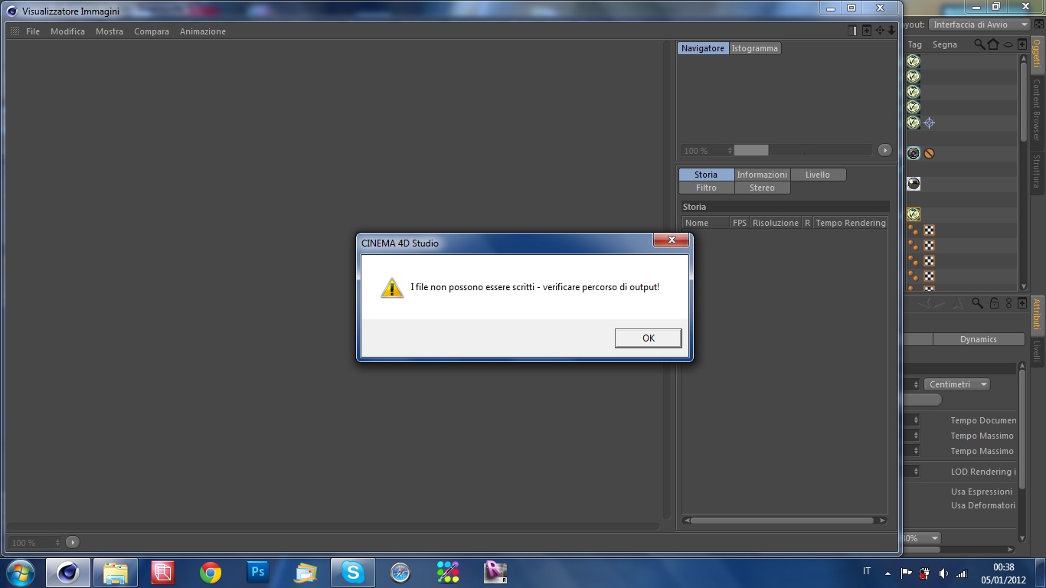
Task: Click the arrow button beside the bottom zoom field
Action: coord(72,542)
